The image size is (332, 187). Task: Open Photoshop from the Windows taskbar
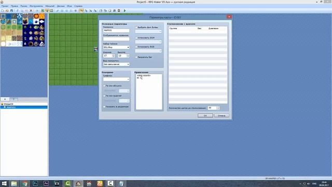35,183
